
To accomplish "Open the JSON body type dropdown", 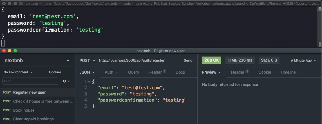I will point(87,72).
